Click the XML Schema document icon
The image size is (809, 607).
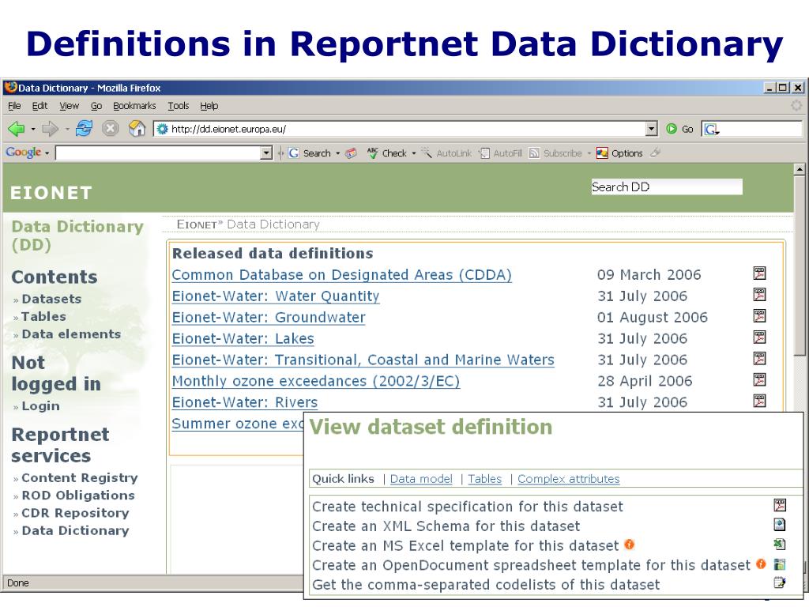tap(780, 525)
